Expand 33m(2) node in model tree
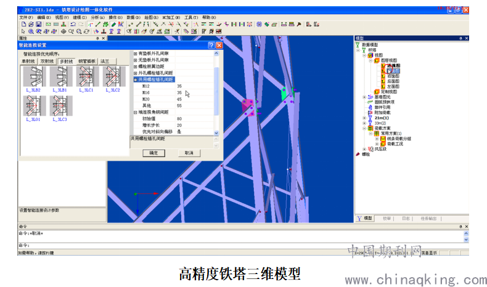The width and height of the screenshot is (487, 287). (x=364, y=123)
